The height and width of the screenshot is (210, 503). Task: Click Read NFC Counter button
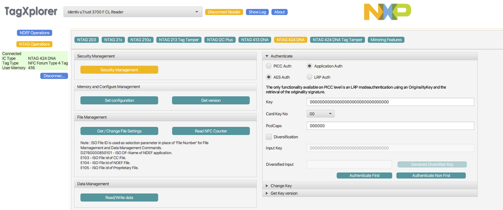[x=211, y=131]
